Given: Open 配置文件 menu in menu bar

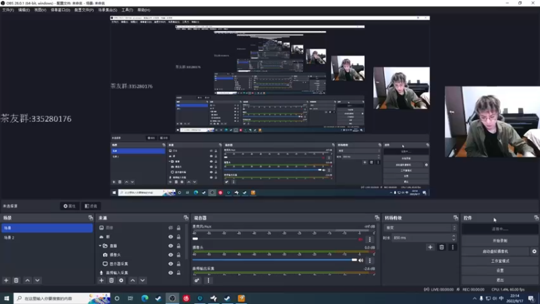Looking at the screenshot, I should (x=84, y=10).
